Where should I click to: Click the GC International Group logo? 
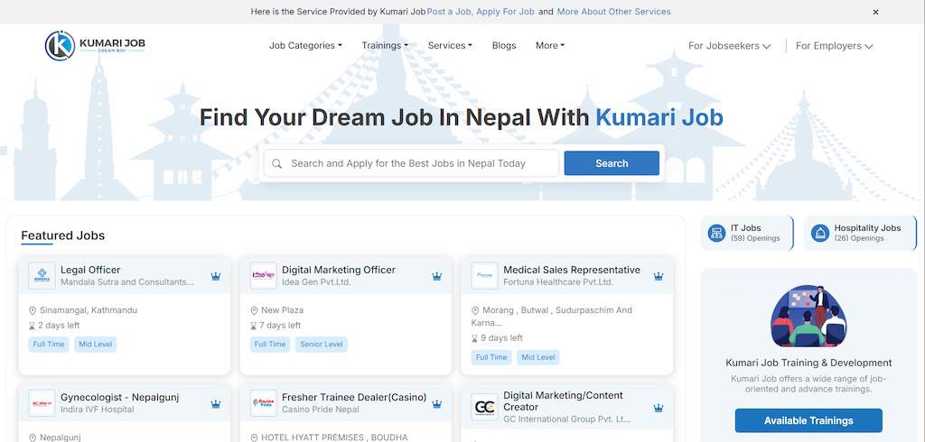(x=484, y=407)
